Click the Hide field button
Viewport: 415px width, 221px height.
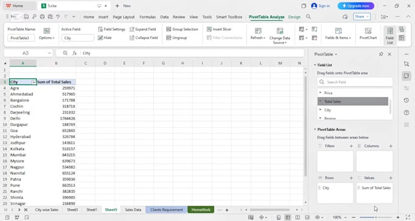pos(105,38)
